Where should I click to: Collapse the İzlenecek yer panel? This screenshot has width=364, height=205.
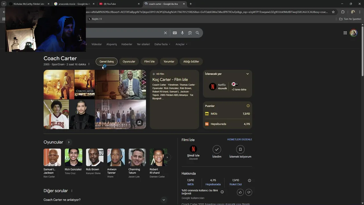point(247,74)
